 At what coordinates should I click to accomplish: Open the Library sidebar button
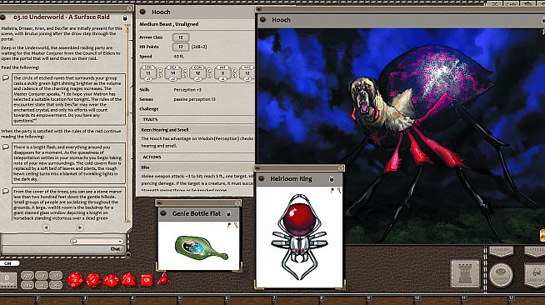point(535,275)
